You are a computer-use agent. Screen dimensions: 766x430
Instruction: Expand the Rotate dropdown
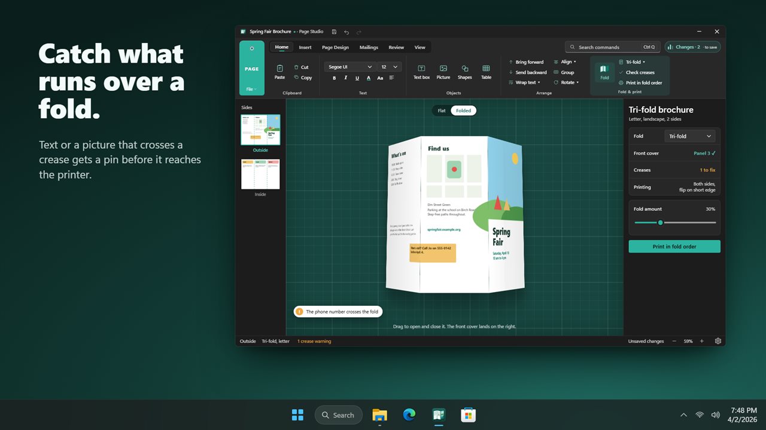(x=566, y=82)
